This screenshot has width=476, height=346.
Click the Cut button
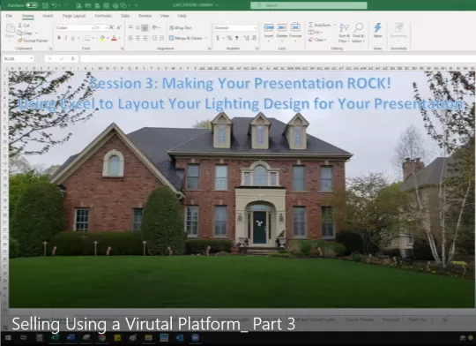click(24, 26)
